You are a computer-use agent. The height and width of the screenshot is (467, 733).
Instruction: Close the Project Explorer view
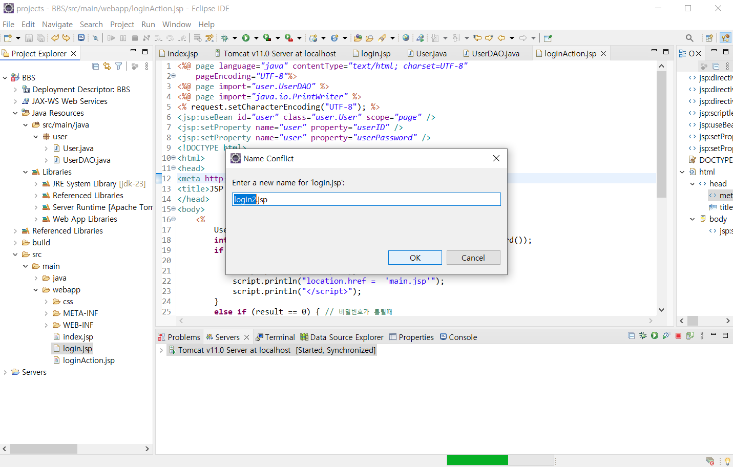click(73, 53)
